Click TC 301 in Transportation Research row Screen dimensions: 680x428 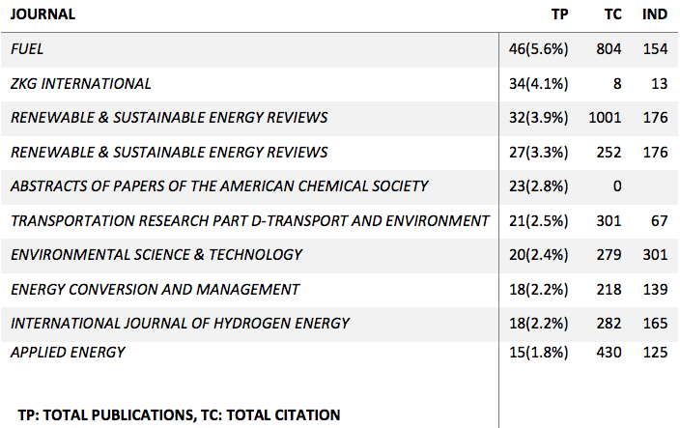(609, 220)
